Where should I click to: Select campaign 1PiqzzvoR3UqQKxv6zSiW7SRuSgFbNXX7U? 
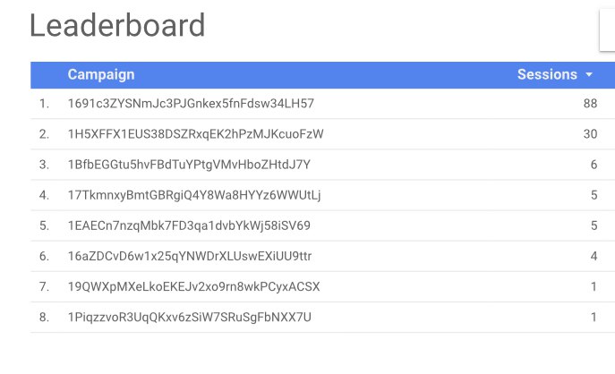click(190, 317)
